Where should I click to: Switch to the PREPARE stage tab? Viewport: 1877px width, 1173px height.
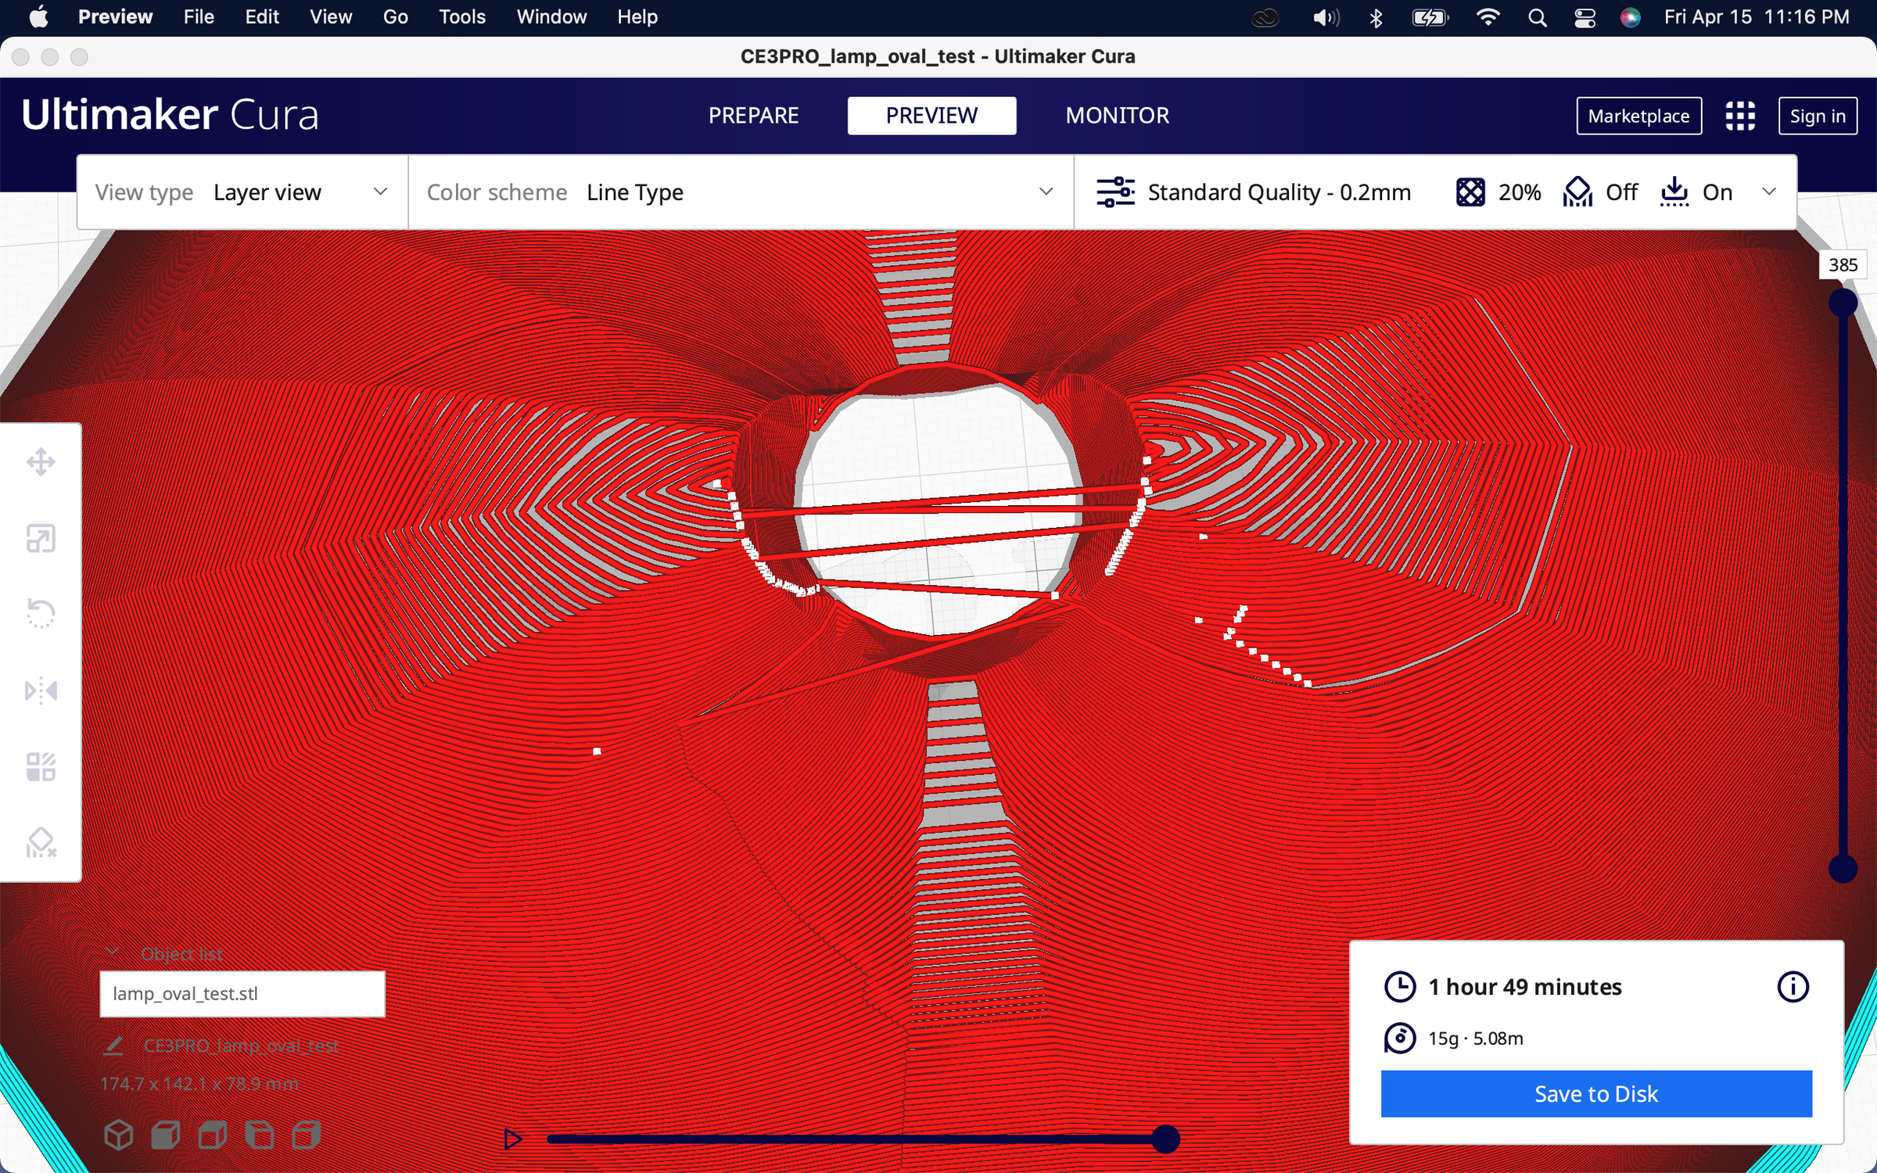click(753, 116)
